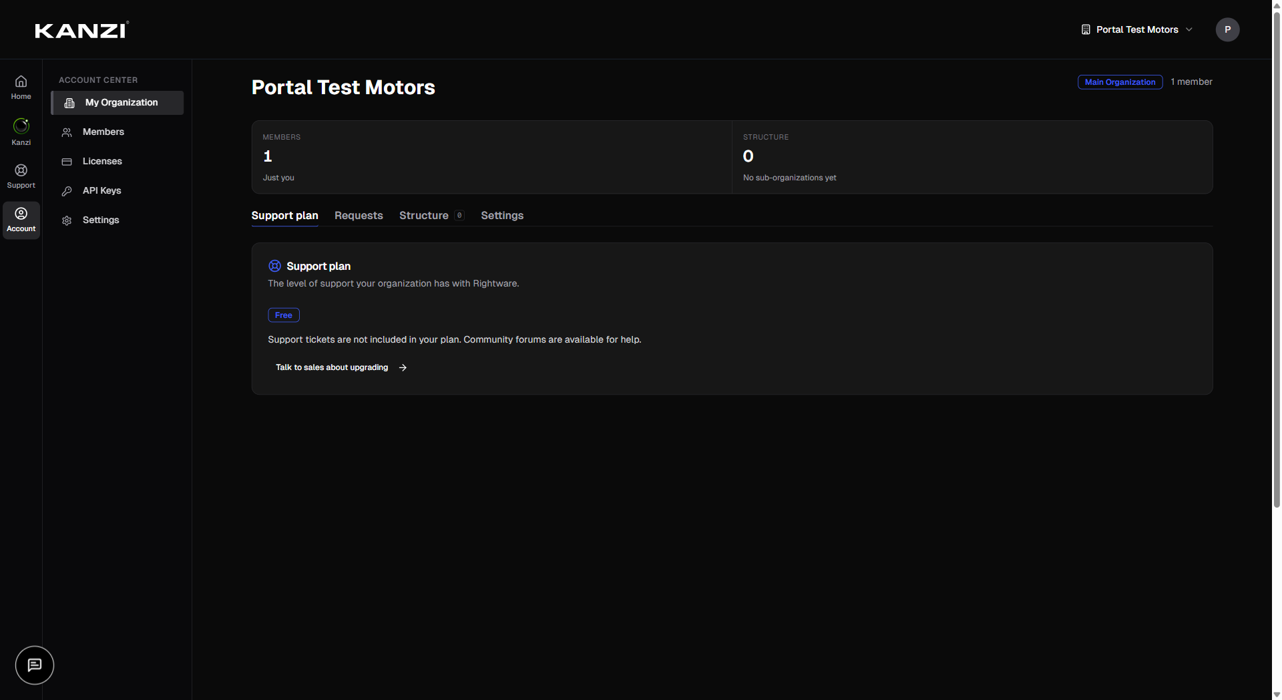Click the 'Just you' text
This screenshot has height=700, width=1282.
pos(278,178)
